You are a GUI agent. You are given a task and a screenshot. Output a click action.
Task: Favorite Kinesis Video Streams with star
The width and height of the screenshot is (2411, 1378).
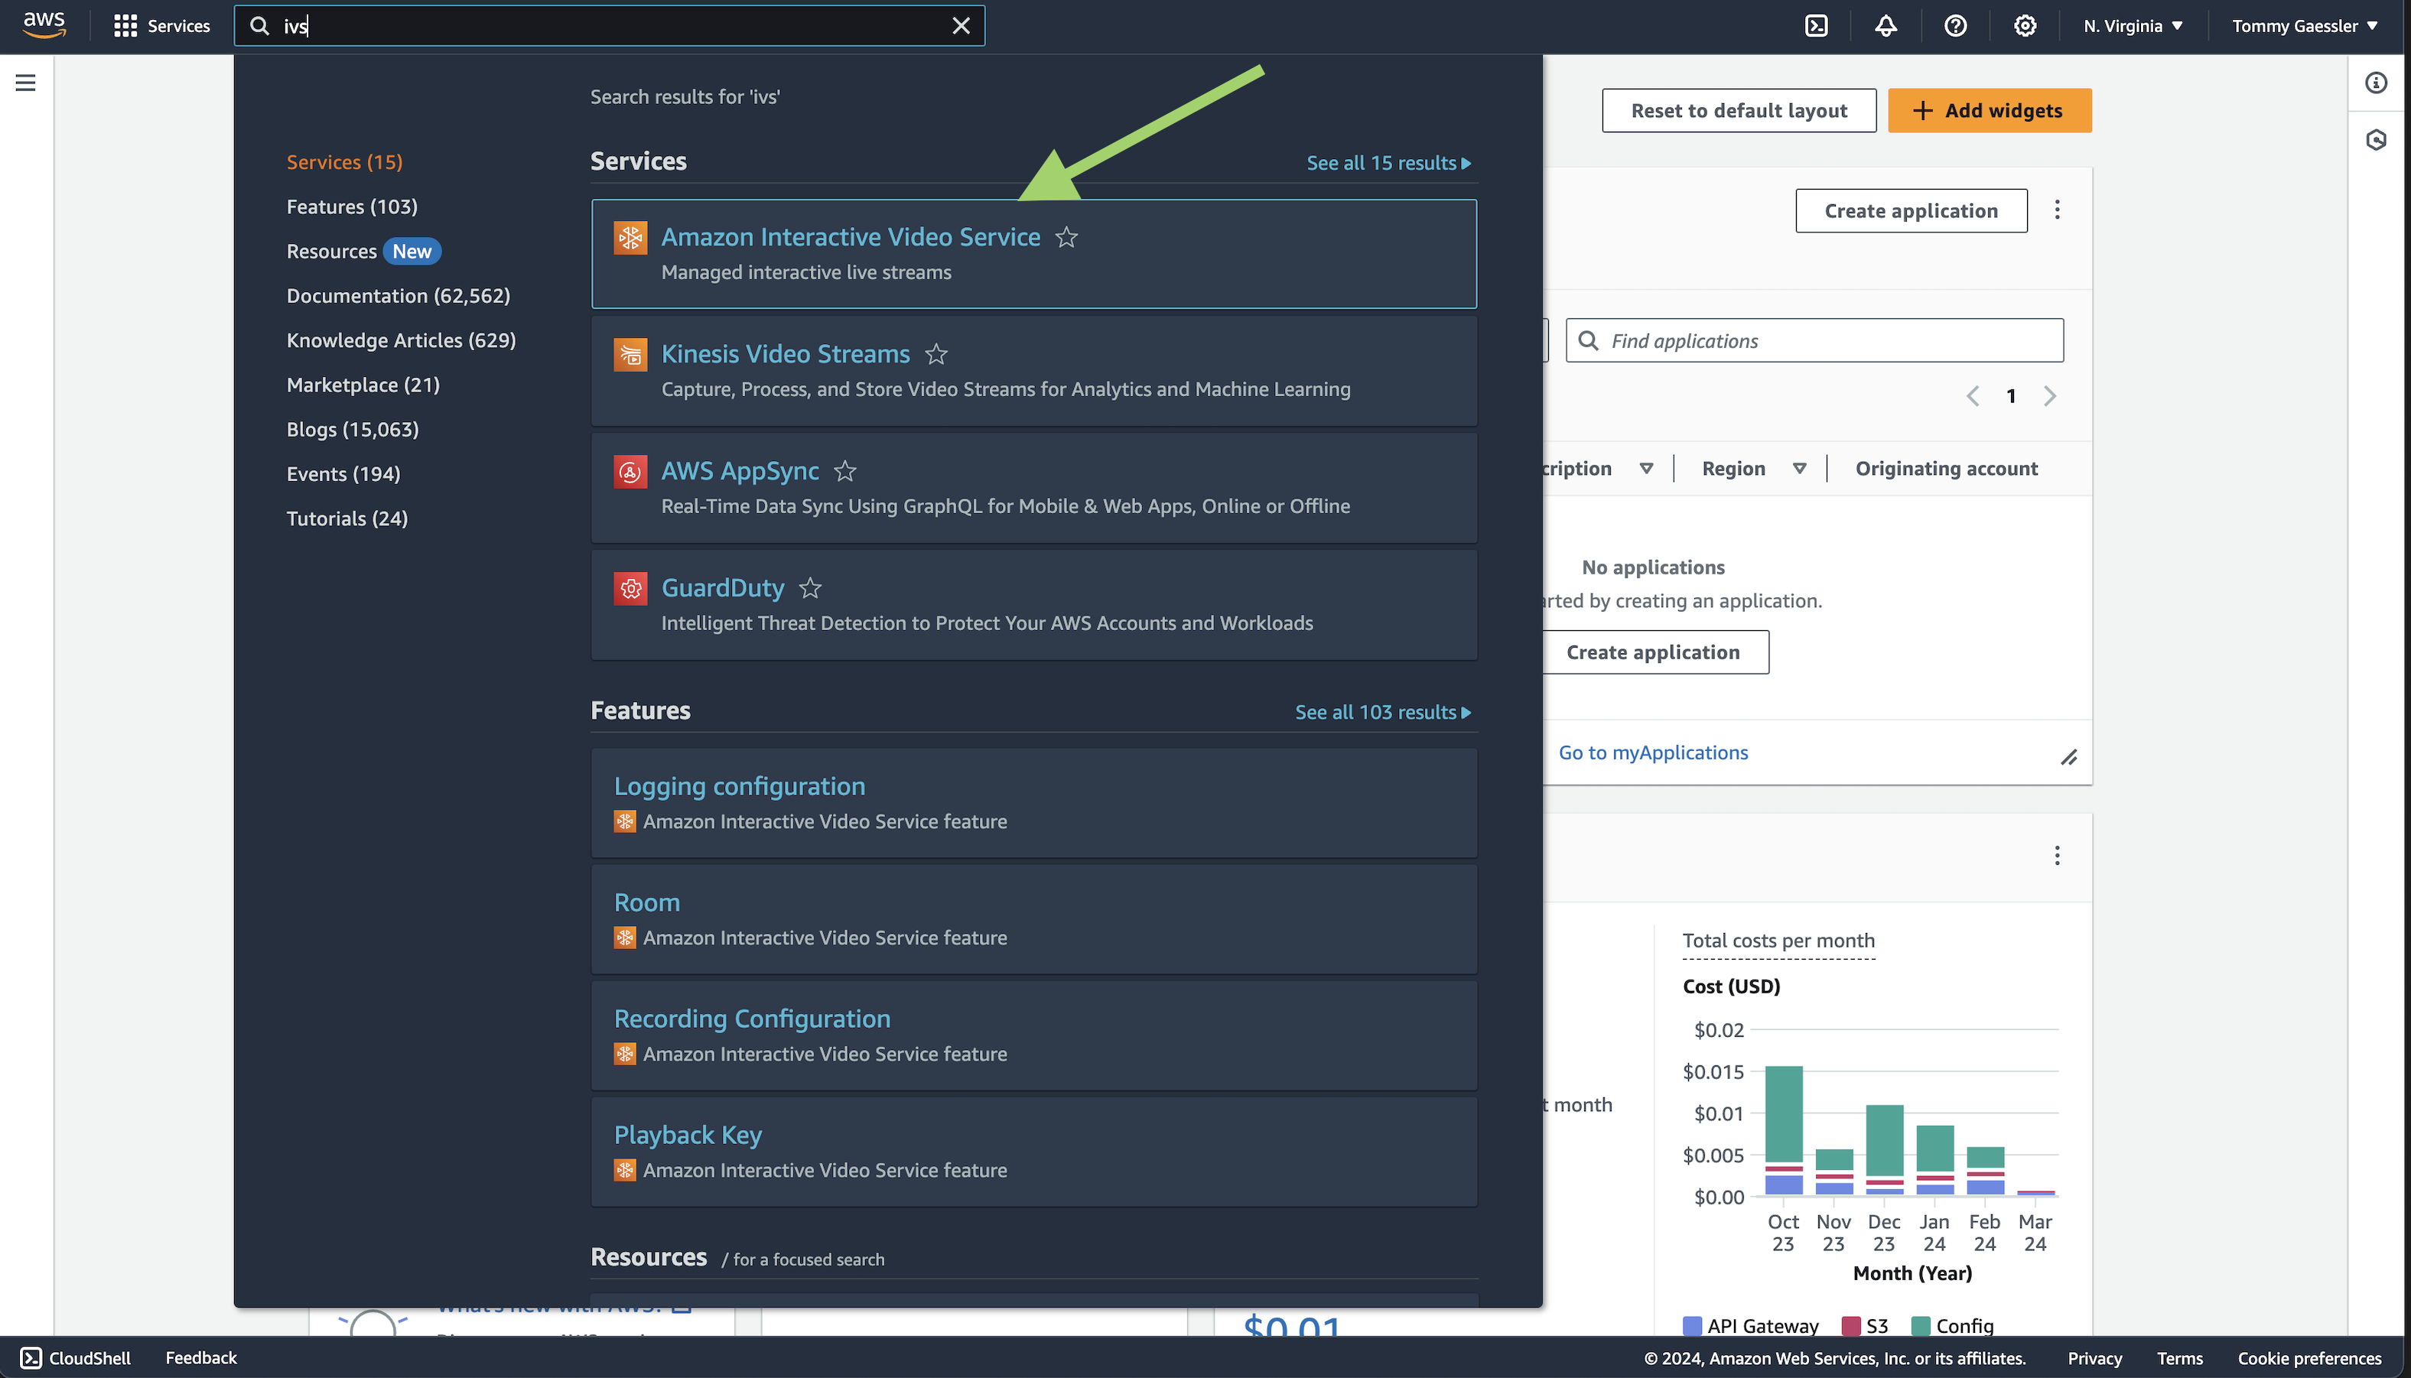click(936, 355)
